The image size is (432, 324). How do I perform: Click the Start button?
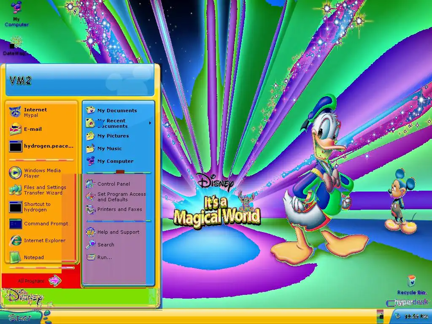click(x=22, y=317)
